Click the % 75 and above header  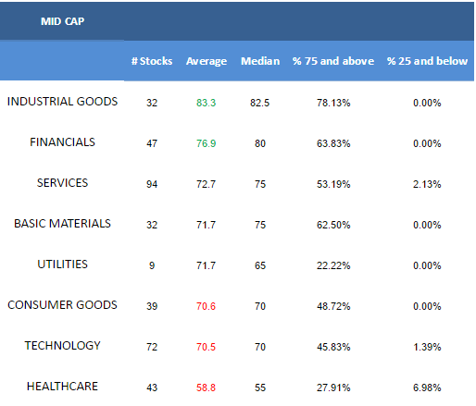[x=333, y=61]
